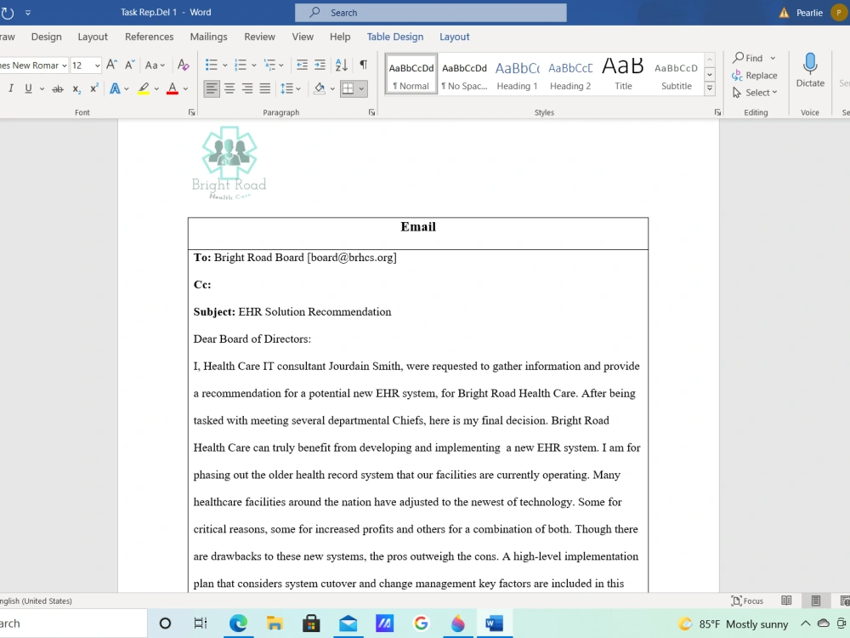Toggle underline formatting
Viewport: 850px width, 638px height.
pyautogui.click(x=28, y=88)
